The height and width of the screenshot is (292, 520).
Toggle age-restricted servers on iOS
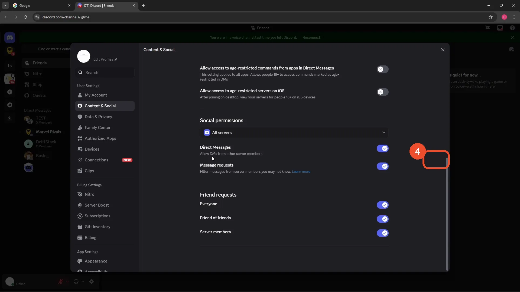[x=382, y=92]
